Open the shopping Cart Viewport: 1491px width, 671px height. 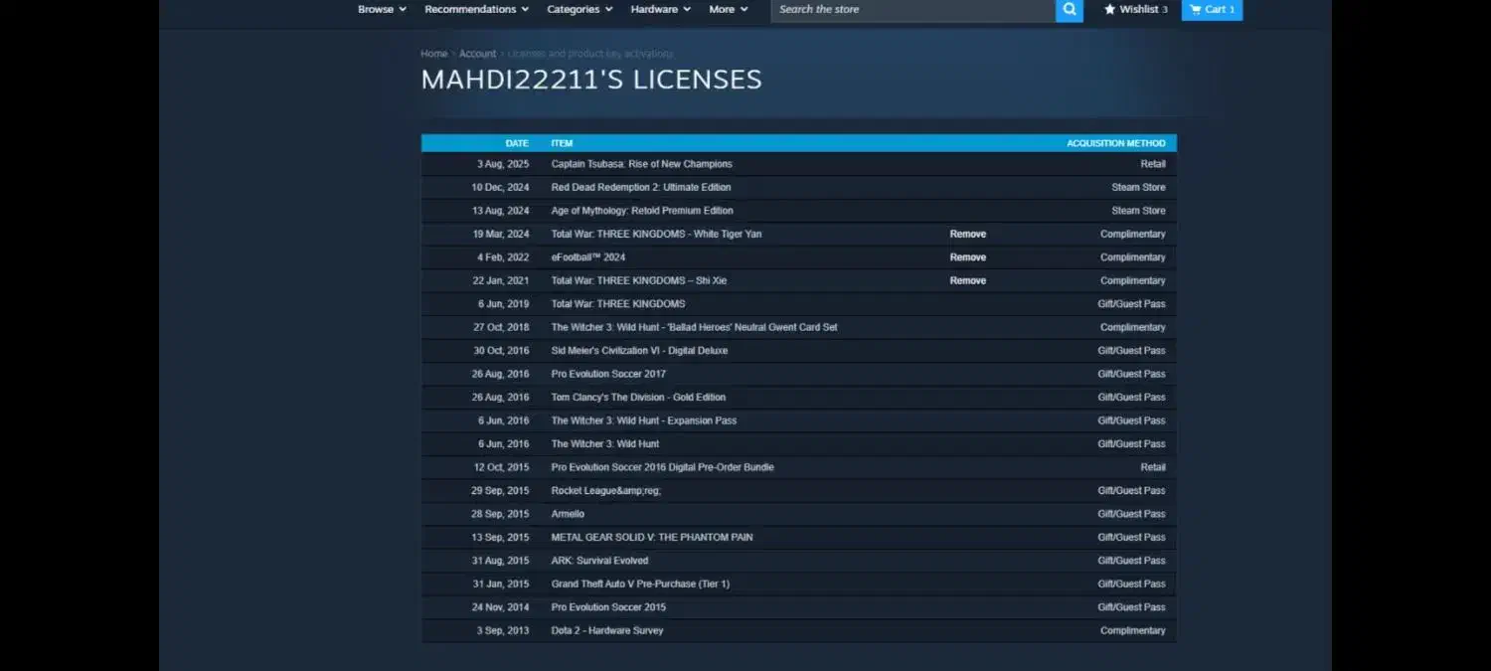coord(1211,10)
